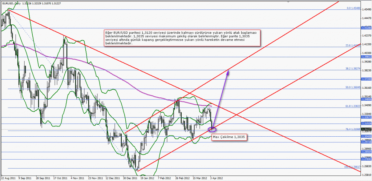Select the '50.0 1.36049' Fibonacci label
Screen dimensions: 372x181
tap(353, 87)
